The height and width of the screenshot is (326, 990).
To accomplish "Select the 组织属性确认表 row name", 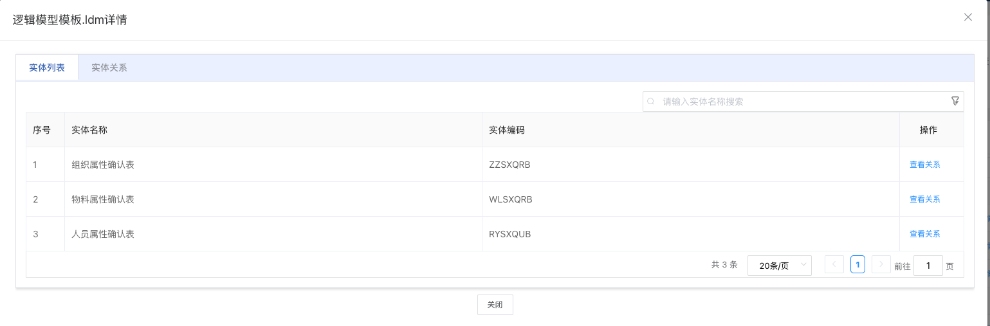I will click(x=103, y=165).
